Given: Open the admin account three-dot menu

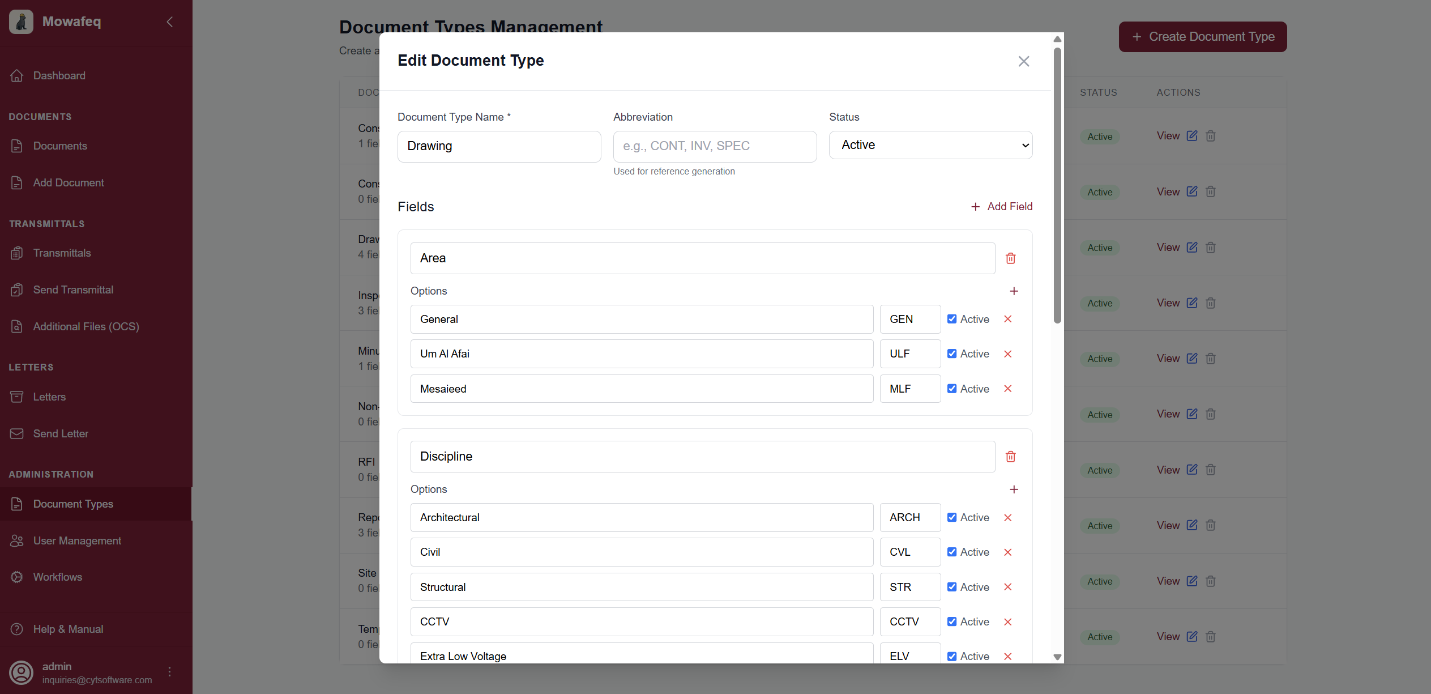Looking at the screenshot, I should pyautogui.click(x=169, y=672).
